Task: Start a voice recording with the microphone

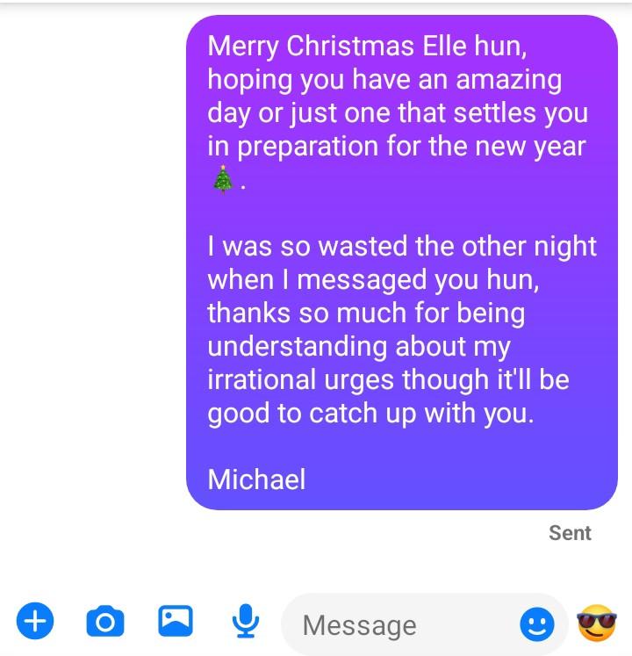Action: tap(246, 621)
